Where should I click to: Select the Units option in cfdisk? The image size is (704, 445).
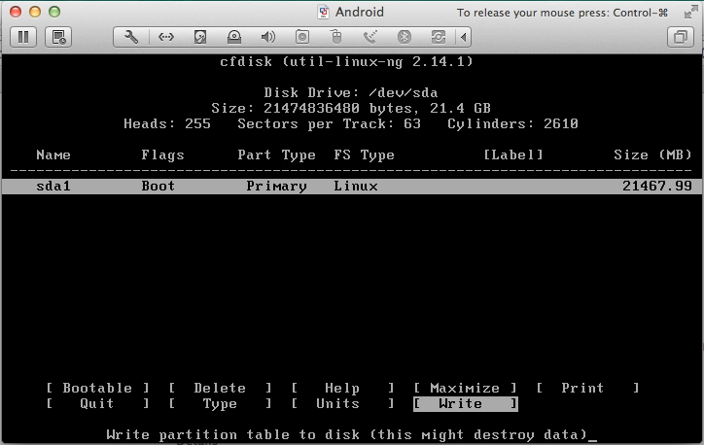[x=342, y=403]
